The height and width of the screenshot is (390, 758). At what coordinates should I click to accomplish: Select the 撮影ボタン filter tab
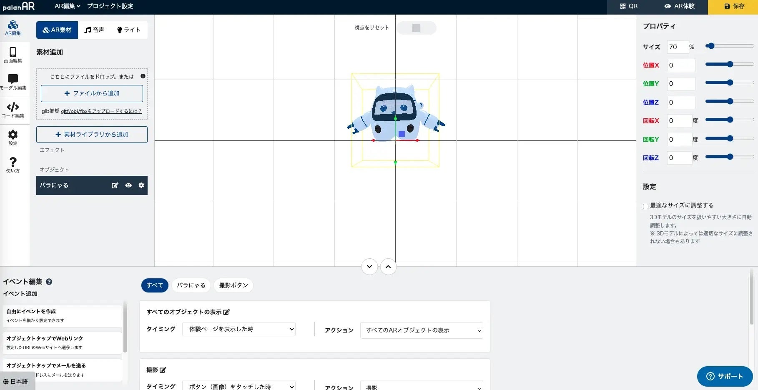[233, 285]
